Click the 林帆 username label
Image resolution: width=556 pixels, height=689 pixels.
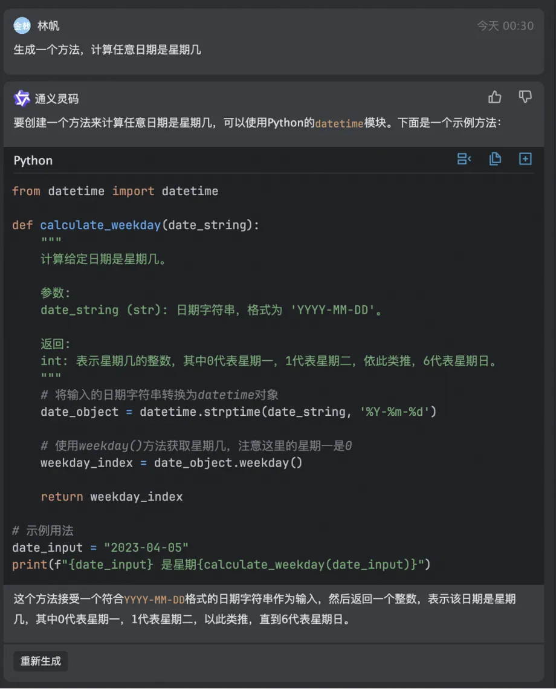click(48, 25)
